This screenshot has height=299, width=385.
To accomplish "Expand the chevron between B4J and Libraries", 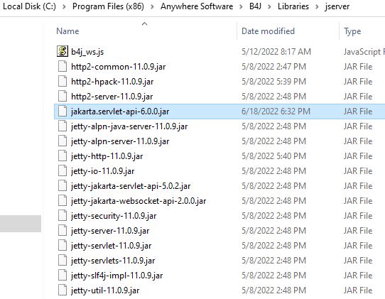I will pos(270,6).
